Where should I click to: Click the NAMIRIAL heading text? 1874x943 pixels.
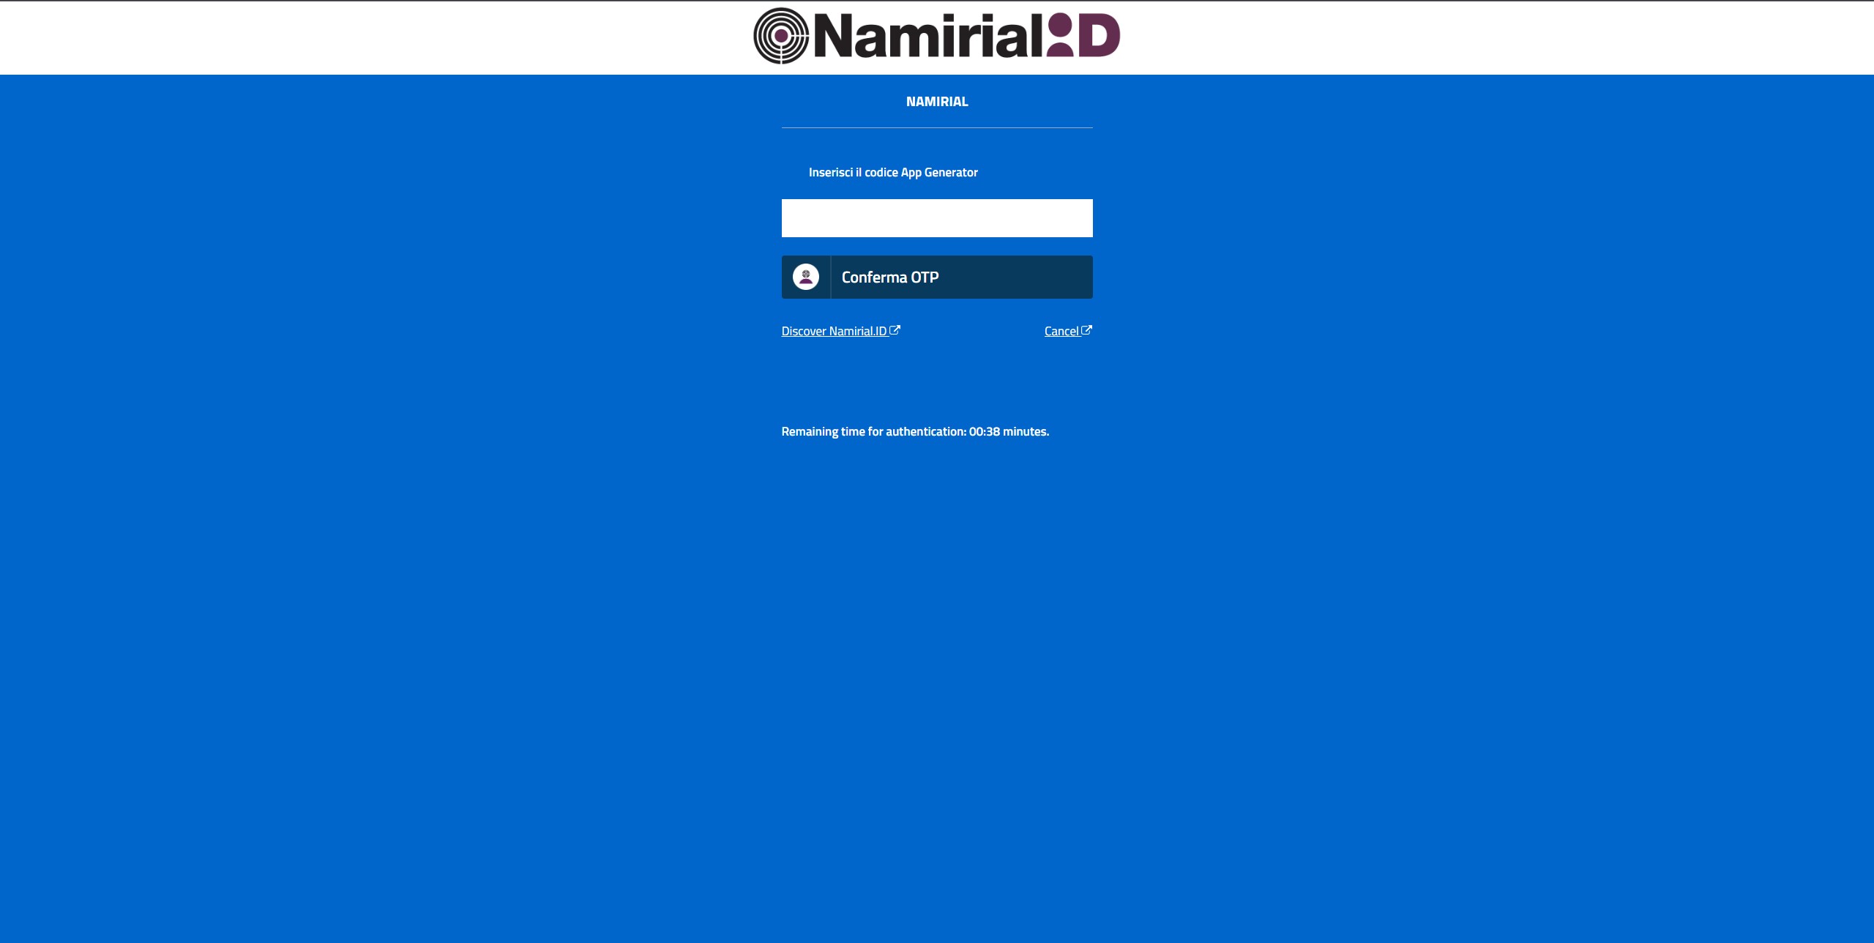pos(937,102)
